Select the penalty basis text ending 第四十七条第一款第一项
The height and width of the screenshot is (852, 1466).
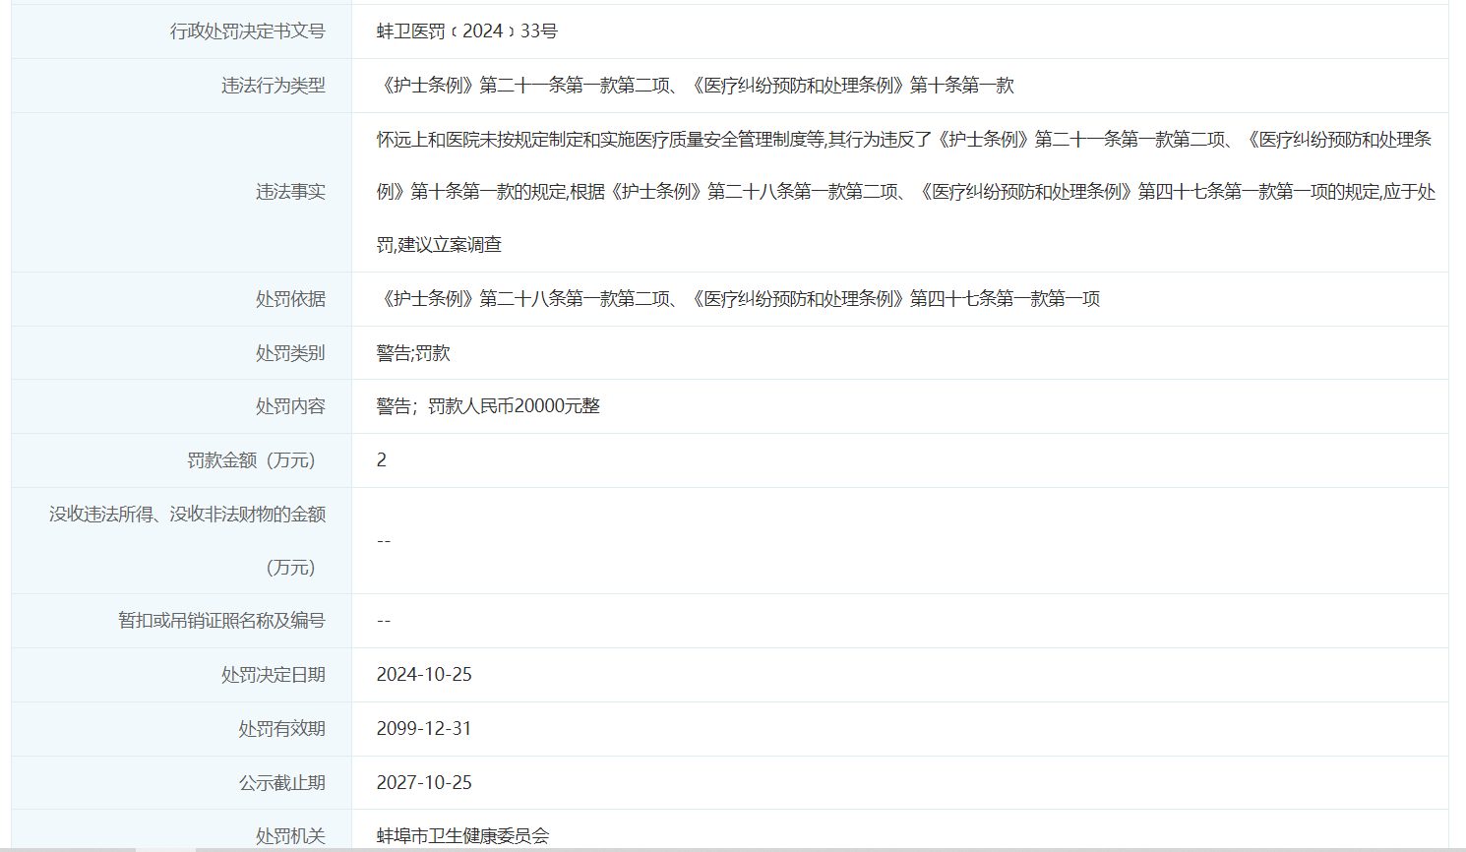coord(739,299)
